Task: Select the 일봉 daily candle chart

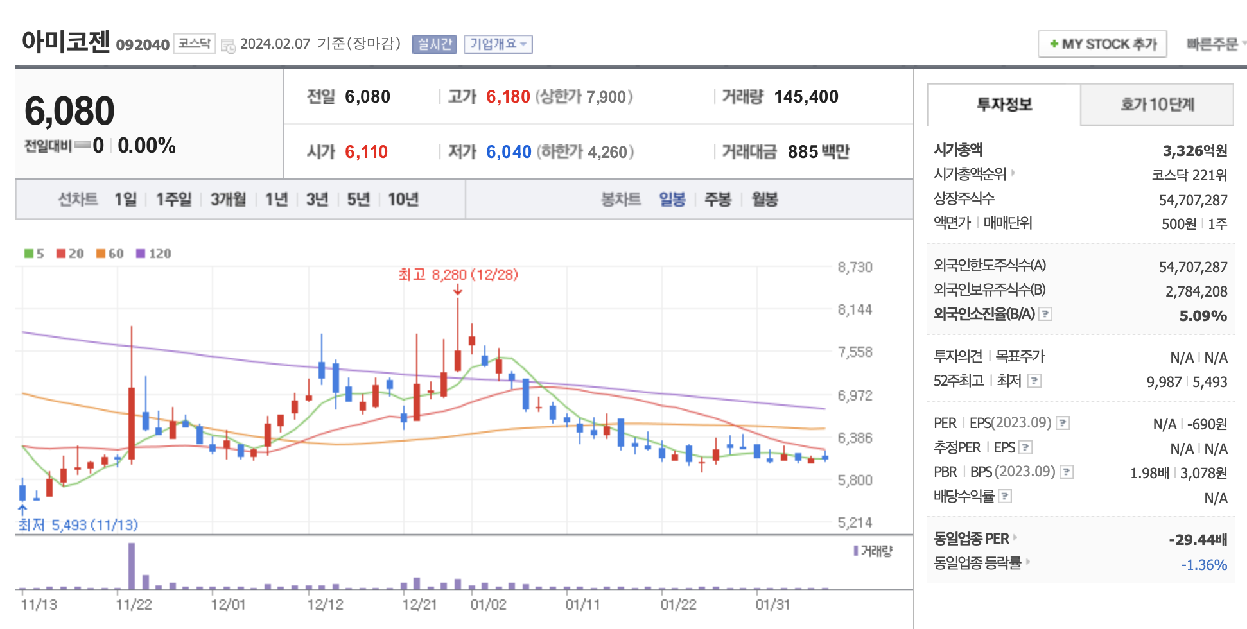Action: tap(672, 199)
